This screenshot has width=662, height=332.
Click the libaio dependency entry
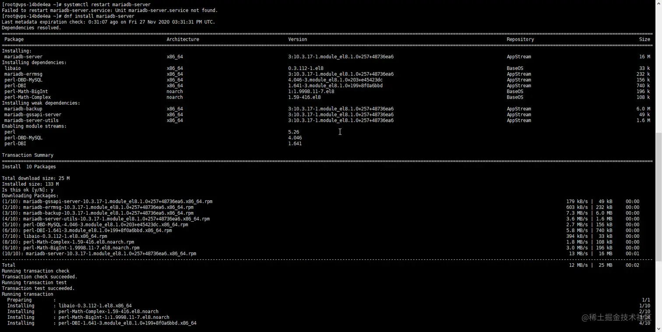pyautogui.click(x=13, y=68)
